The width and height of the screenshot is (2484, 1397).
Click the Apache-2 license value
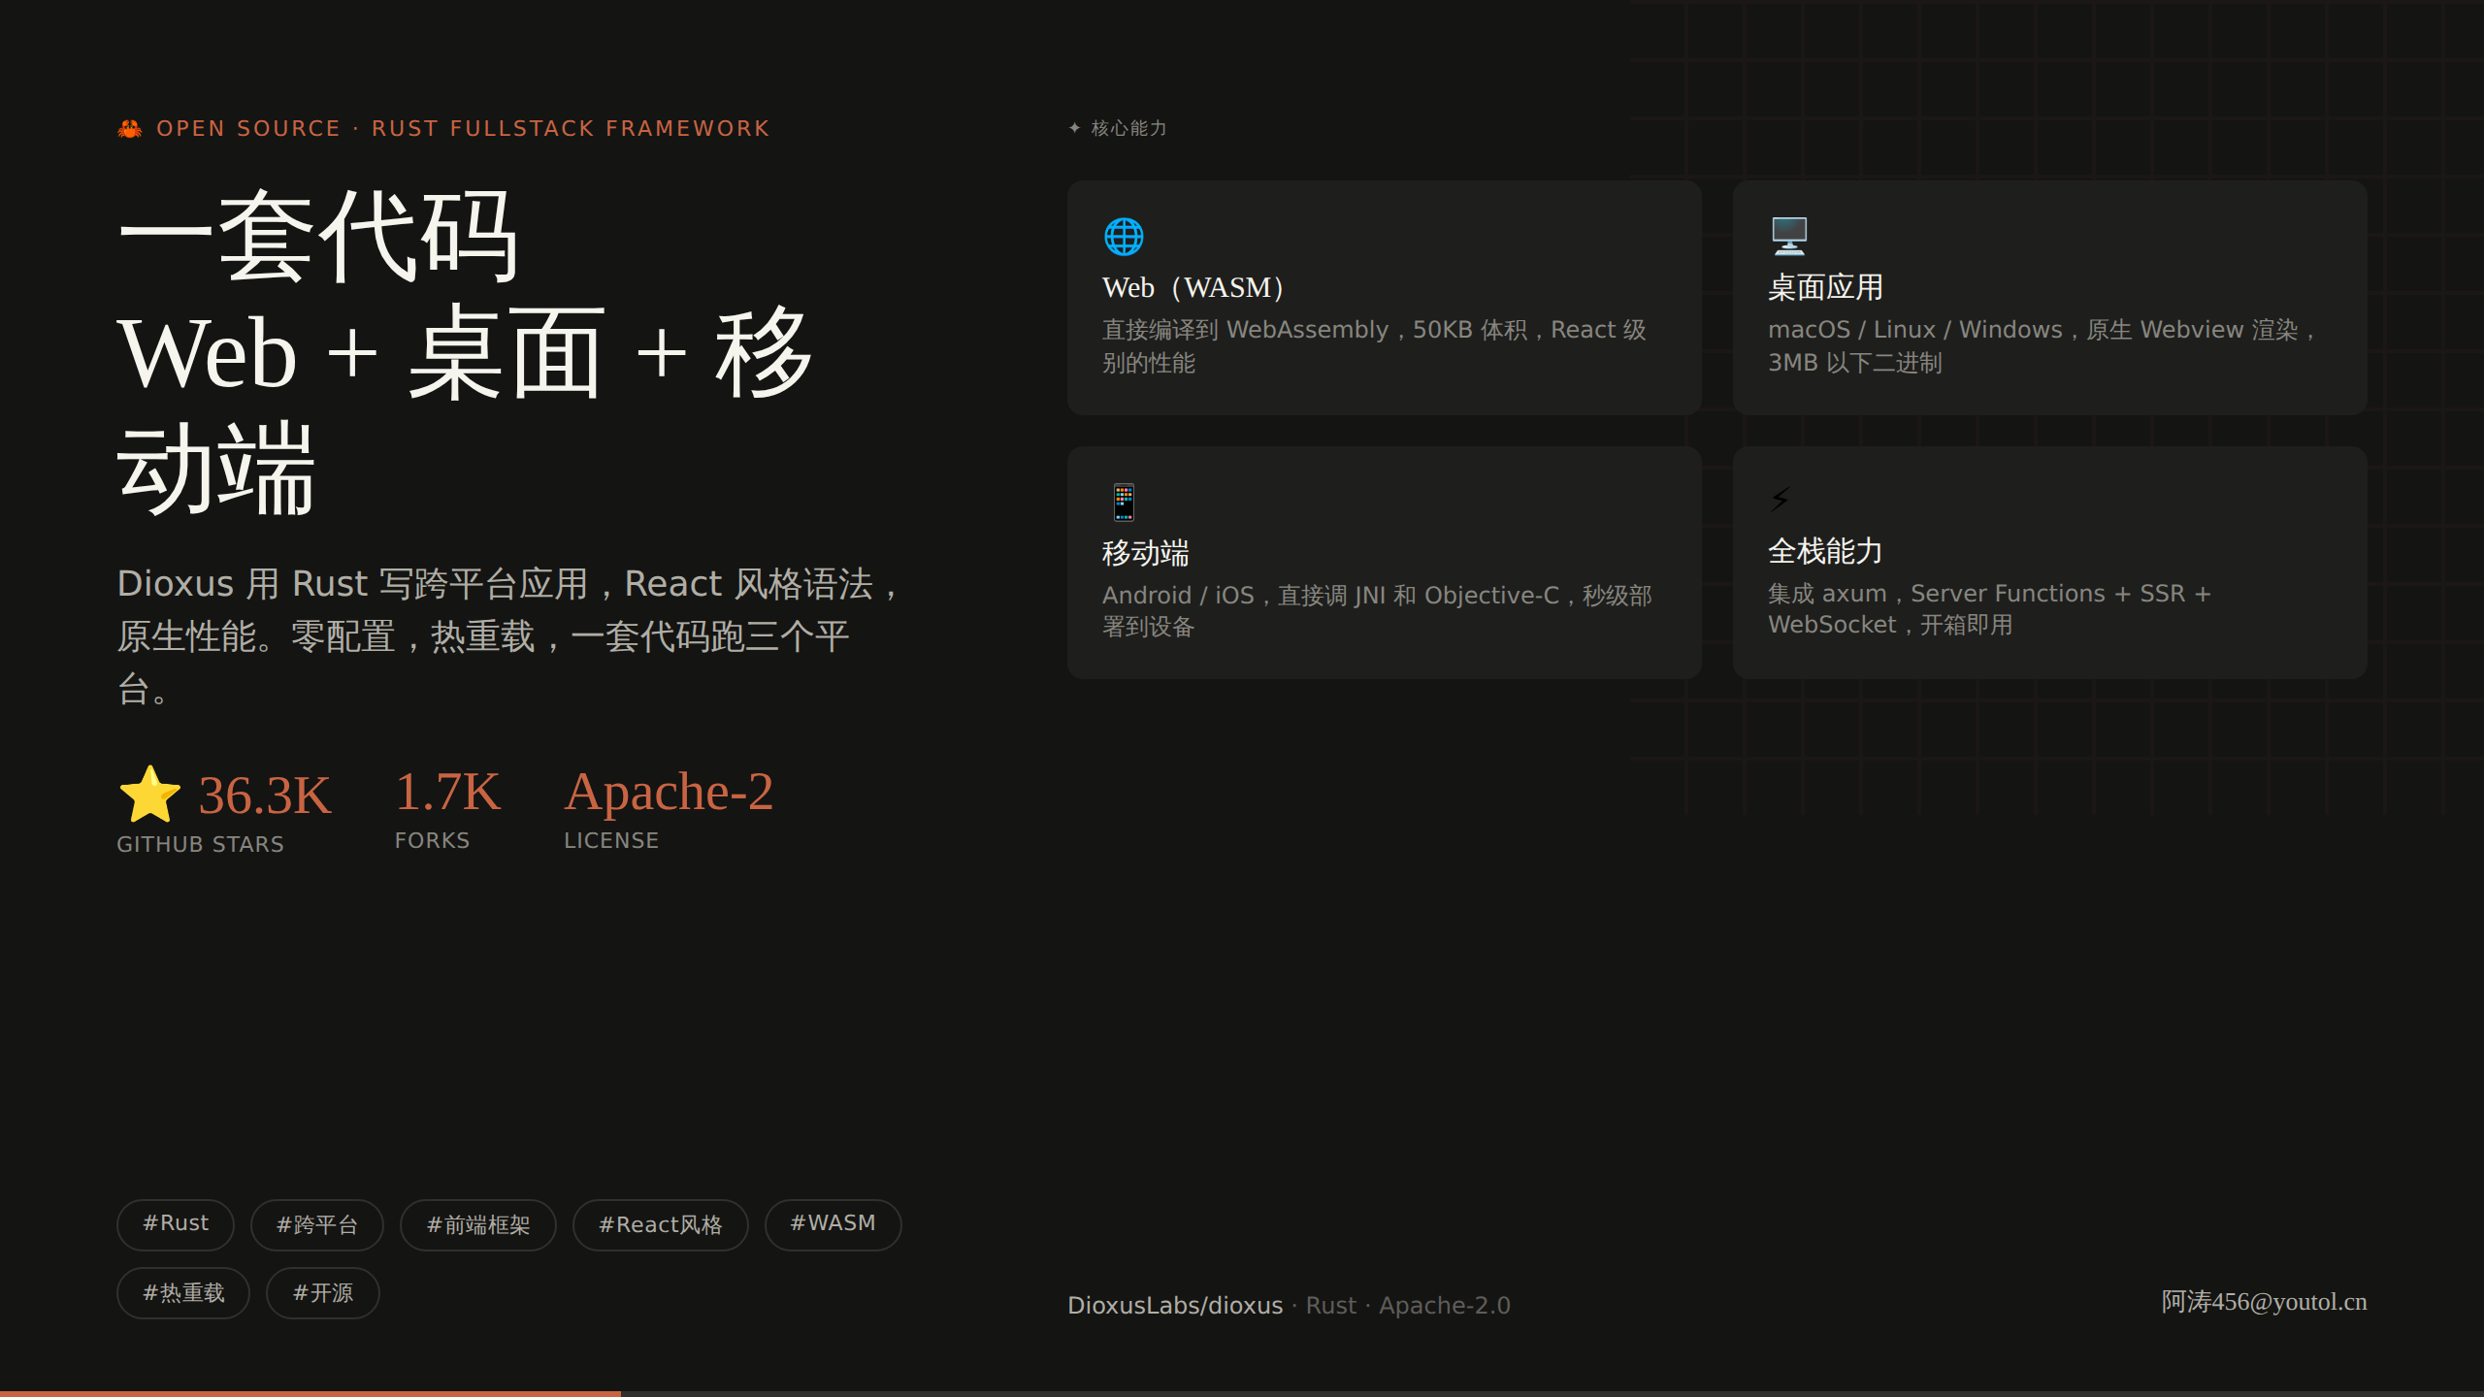[x=669, y=792]
